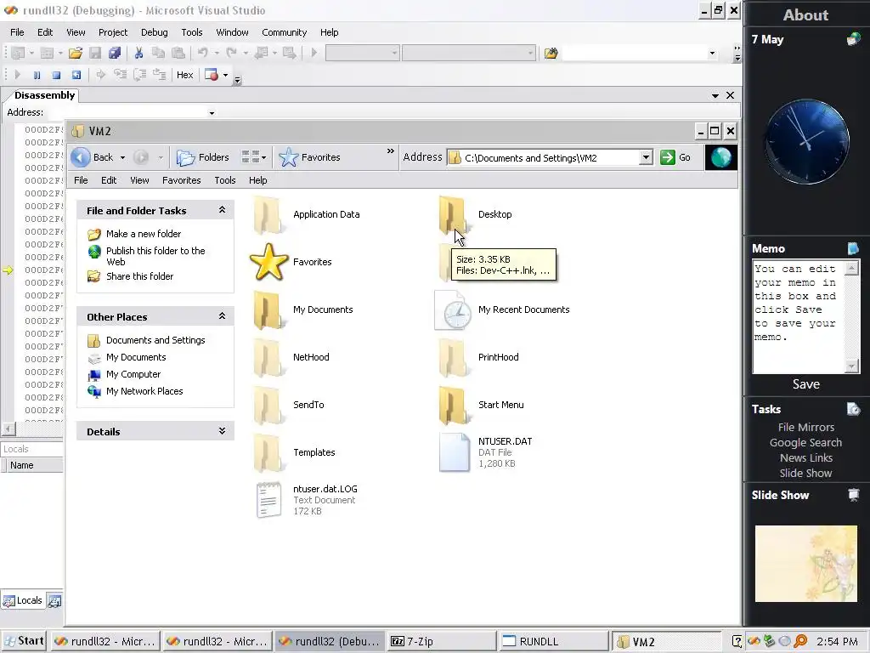The width and height of the screenshot is (870, 653).
Task: Click Publish this folder to the Web
Action: tap(155, 256)
